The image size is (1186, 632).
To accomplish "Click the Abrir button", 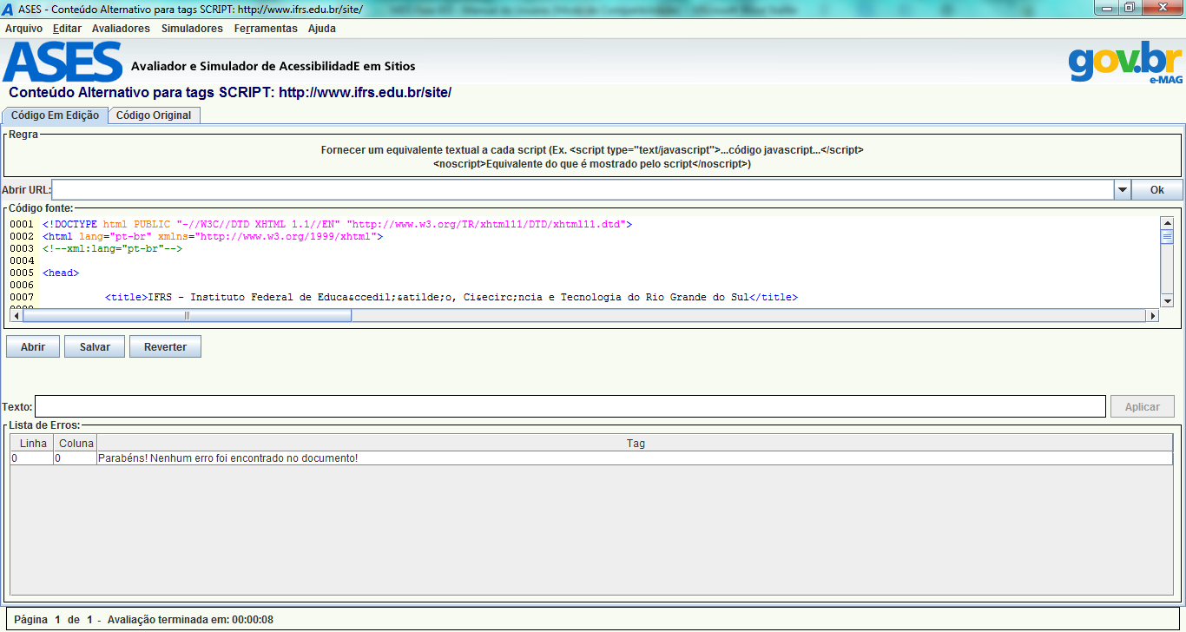I will 33,346.
